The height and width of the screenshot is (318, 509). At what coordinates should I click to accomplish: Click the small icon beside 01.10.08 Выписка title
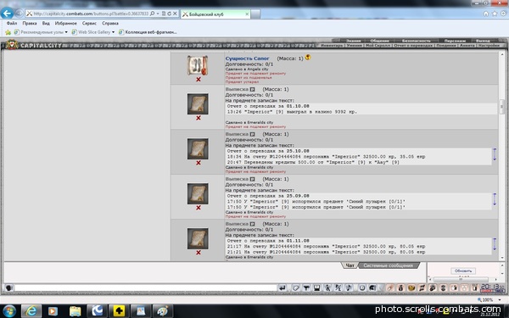click(x=252, y=89)
